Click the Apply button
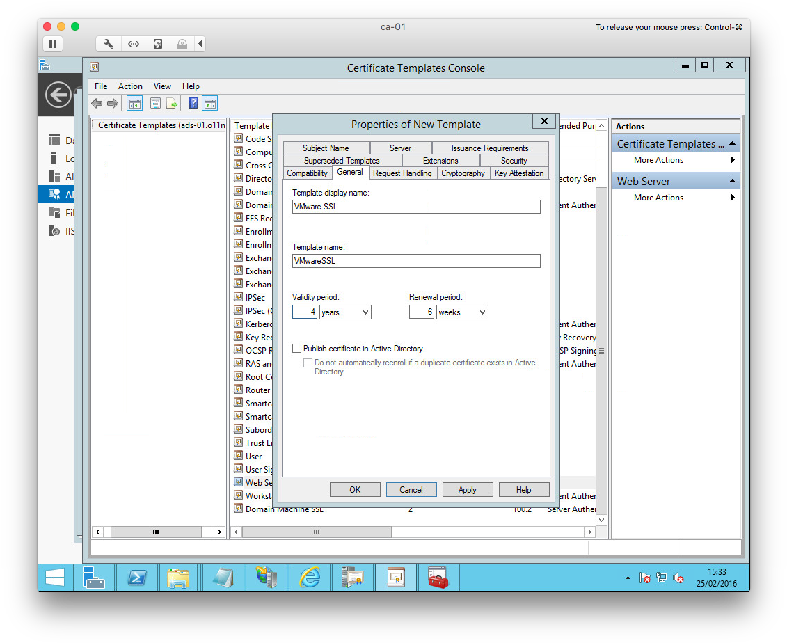Image resolution: width=787 pixels, height=643 pixels. [x=468, y=490]
